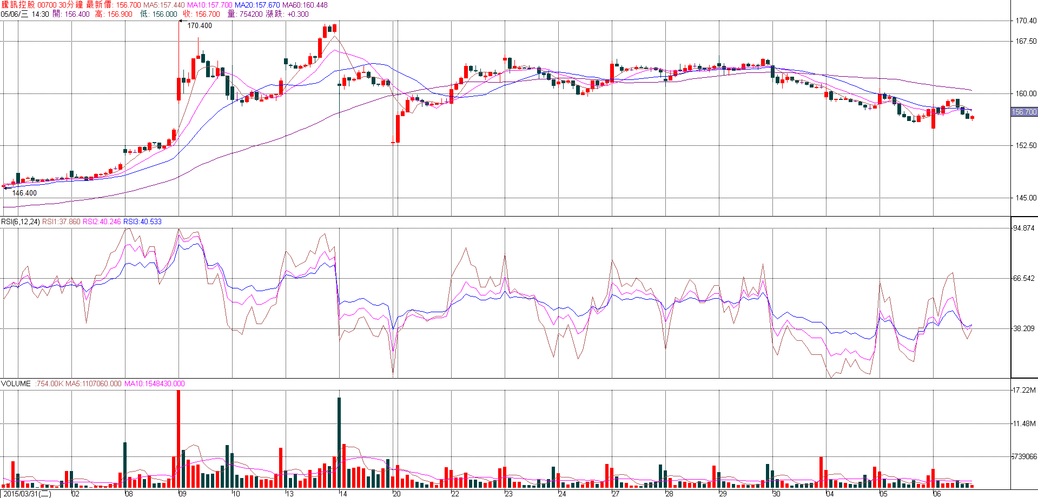Click the 94.874 RSI axis label
Viewport: 1038px width, 498px height.
(x=1023, y=228)
